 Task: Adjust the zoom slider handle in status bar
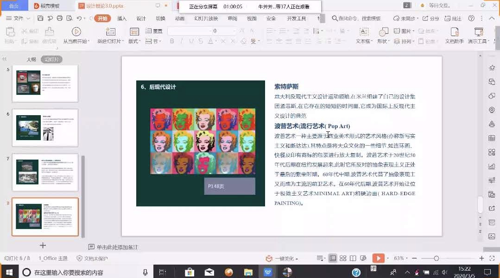436,258
